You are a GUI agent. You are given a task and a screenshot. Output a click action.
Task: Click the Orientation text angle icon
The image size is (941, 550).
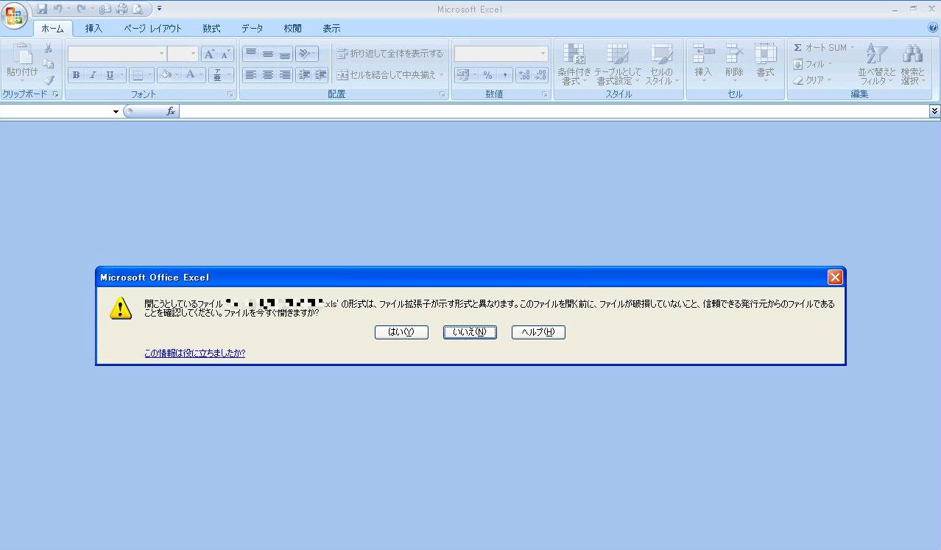click(x=305, y=54)
